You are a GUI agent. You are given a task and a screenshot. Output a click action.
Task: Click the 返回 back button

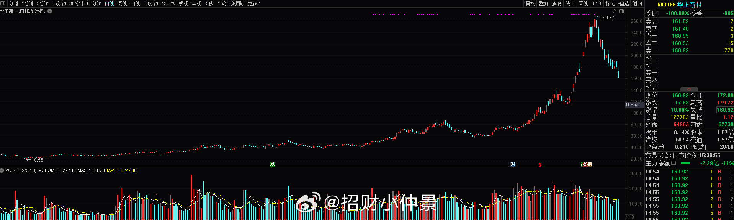[638, 3]
